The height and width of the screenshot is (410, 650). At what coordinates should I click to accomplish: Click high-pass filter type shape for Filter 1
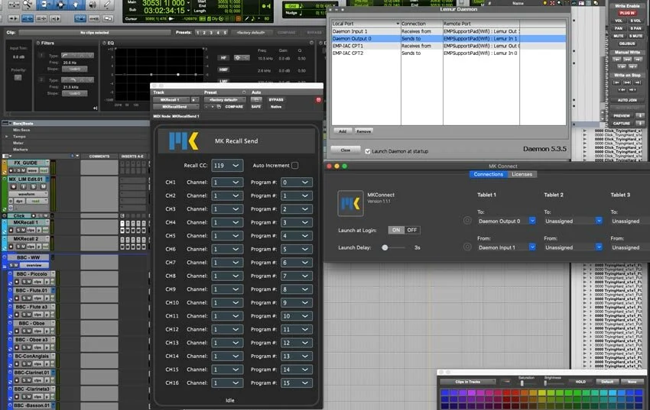[x=66, y=55]
